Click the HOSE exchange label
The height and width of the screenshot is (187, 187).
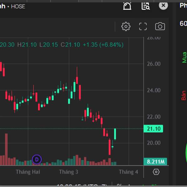[18, 7]
